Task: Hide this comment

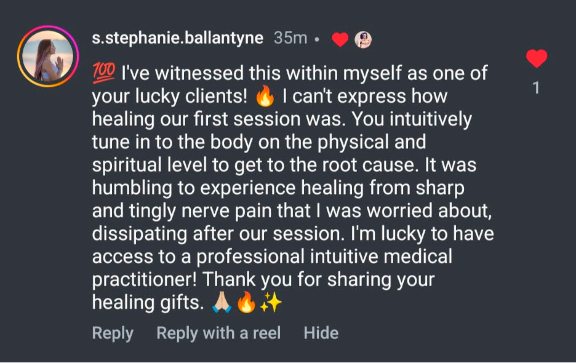Action: [x=321, y=333]
